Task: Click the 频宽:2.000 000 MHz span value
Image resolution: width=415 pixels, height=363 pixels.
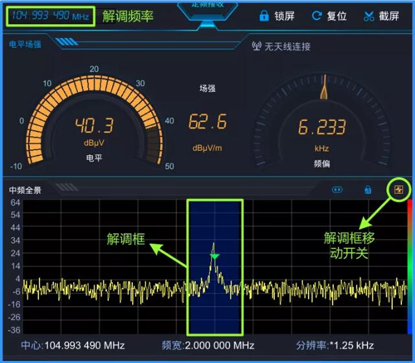Action: click(208, 345)
